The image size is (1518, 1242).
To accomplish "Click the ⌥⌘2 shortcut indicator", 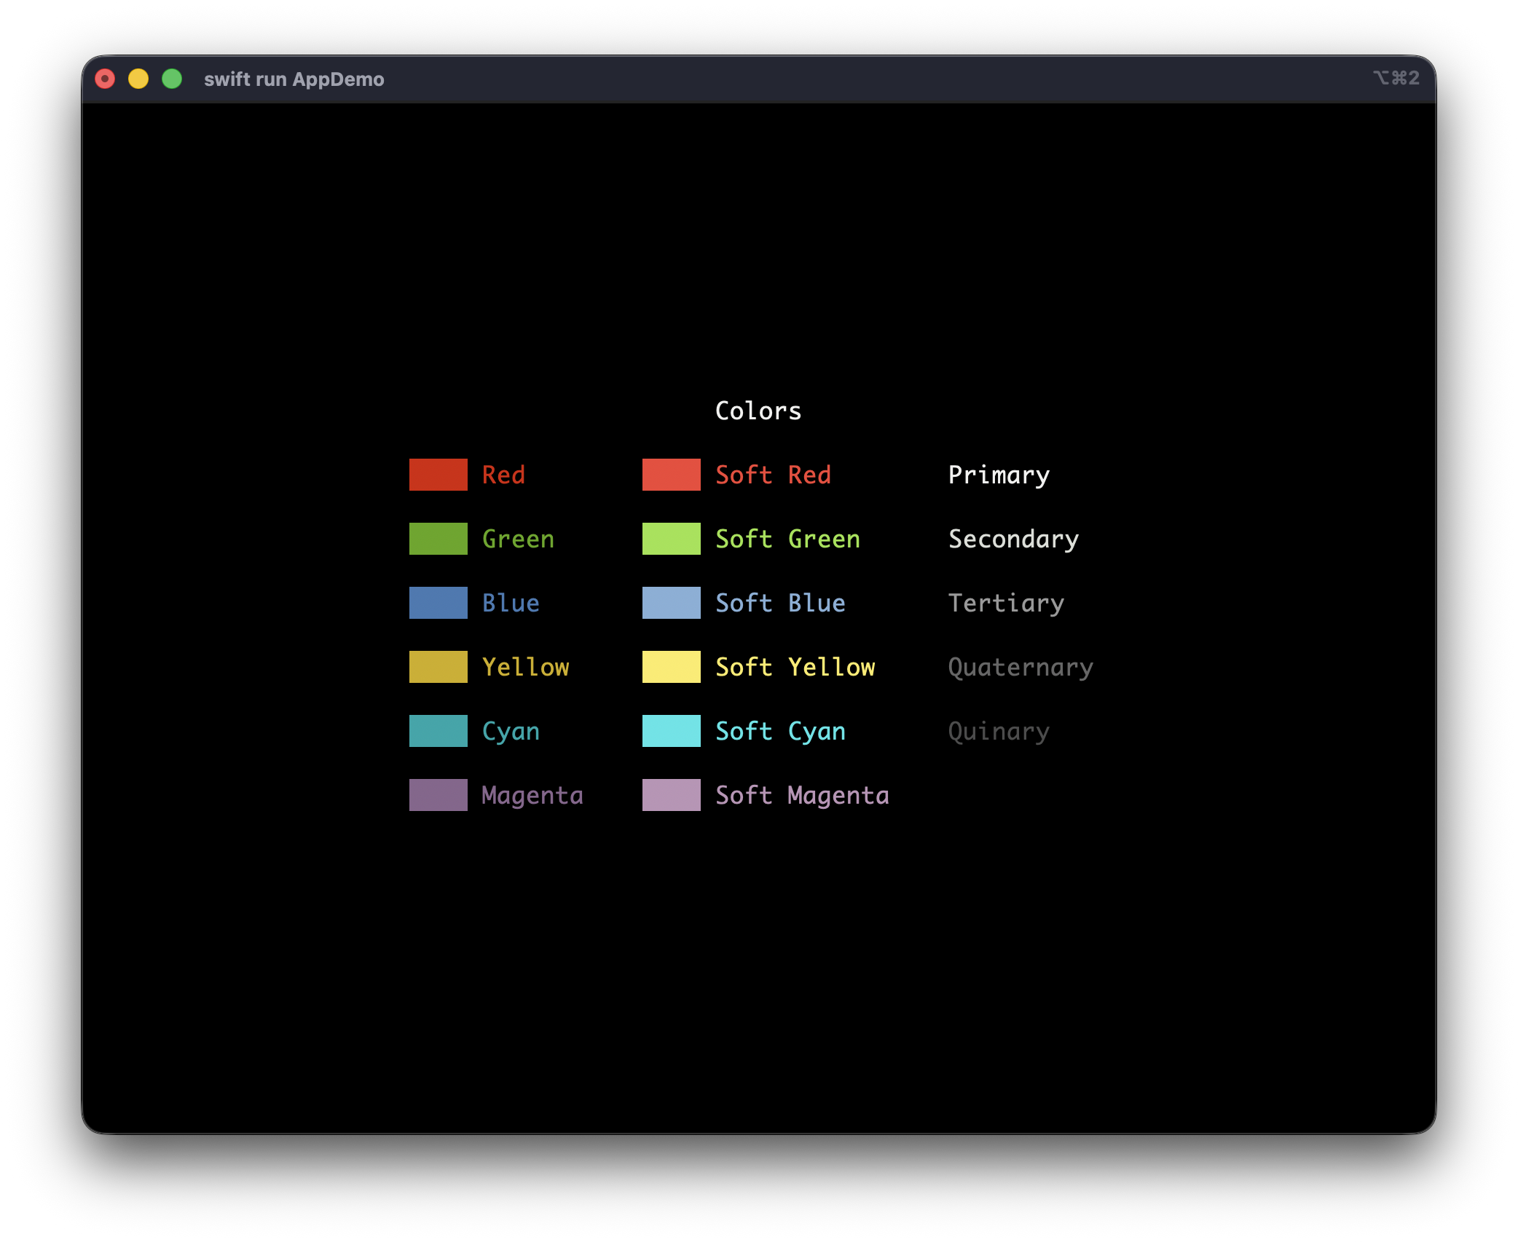I will (x=1396, y=78).
